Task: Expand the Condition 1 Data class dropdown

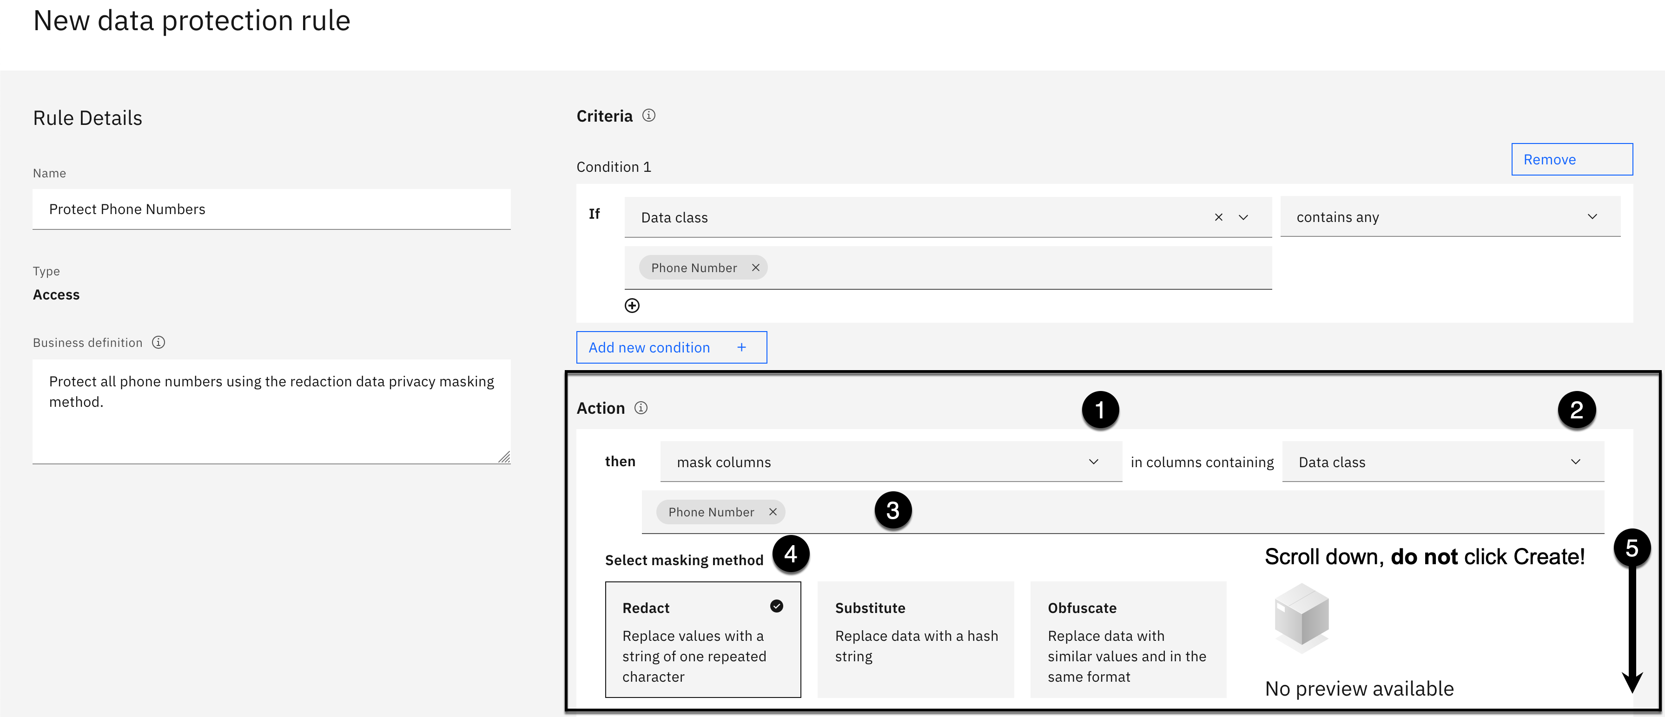Action: click(1243, 217)
